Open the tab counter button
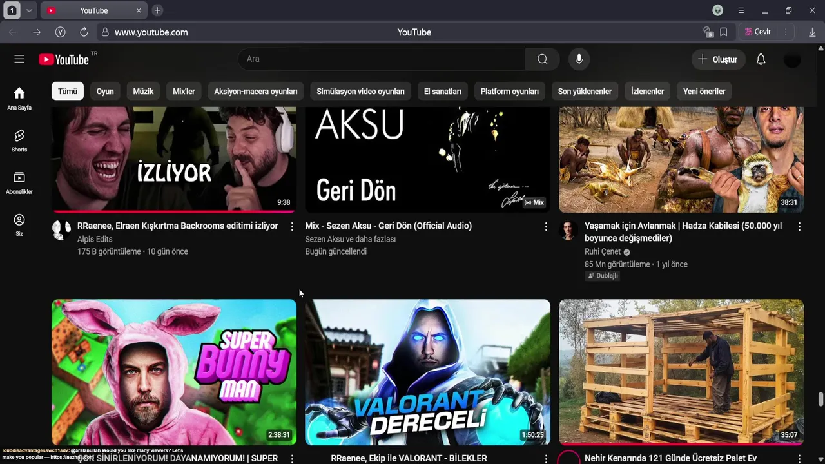The width and height of the screenshot is (825, 464). (x=12, y=10)
